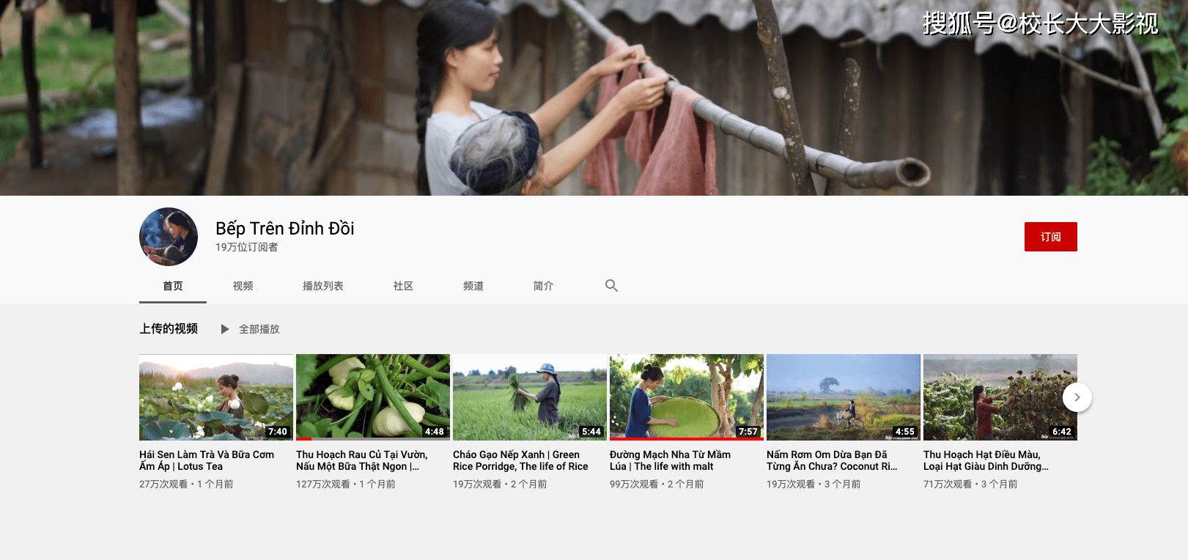Play the 4:48 vegetable harvest video thumbnail
The image size is (1188, 560).
[x=373, y=397]
